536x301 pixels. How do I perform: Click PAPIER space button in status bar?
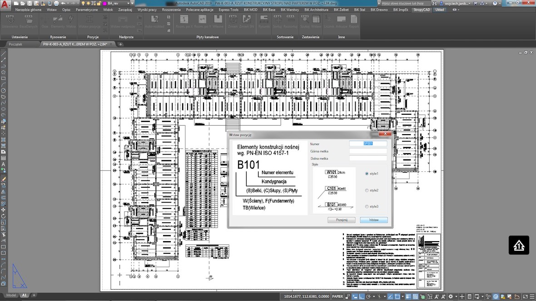pyautogui.click(x=337, y=296)
